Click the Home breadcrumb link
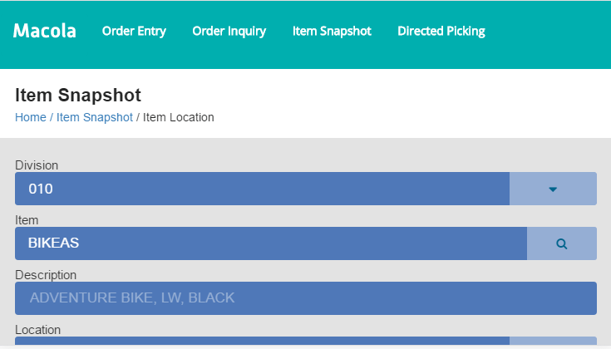This screenshot has height=349, width=611. coord(31,117)
